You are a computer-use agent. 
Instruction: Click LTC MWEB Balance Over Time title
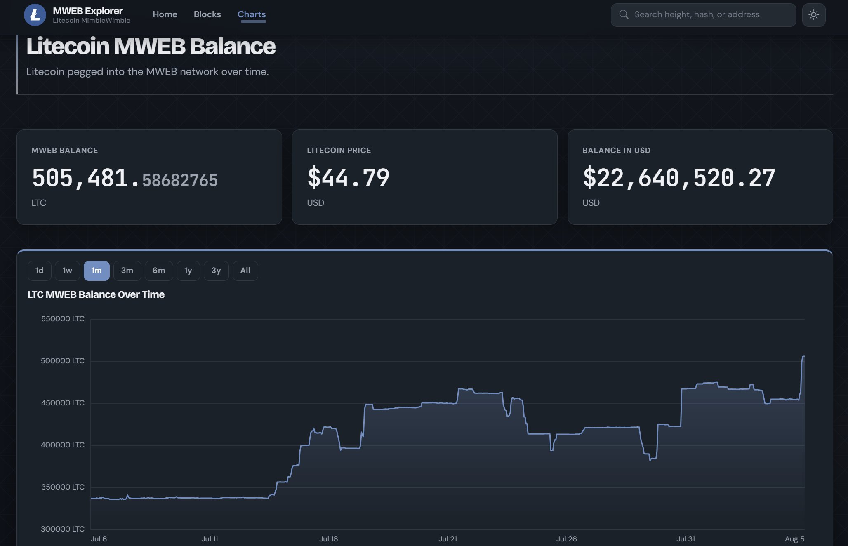tap(96, 294)
